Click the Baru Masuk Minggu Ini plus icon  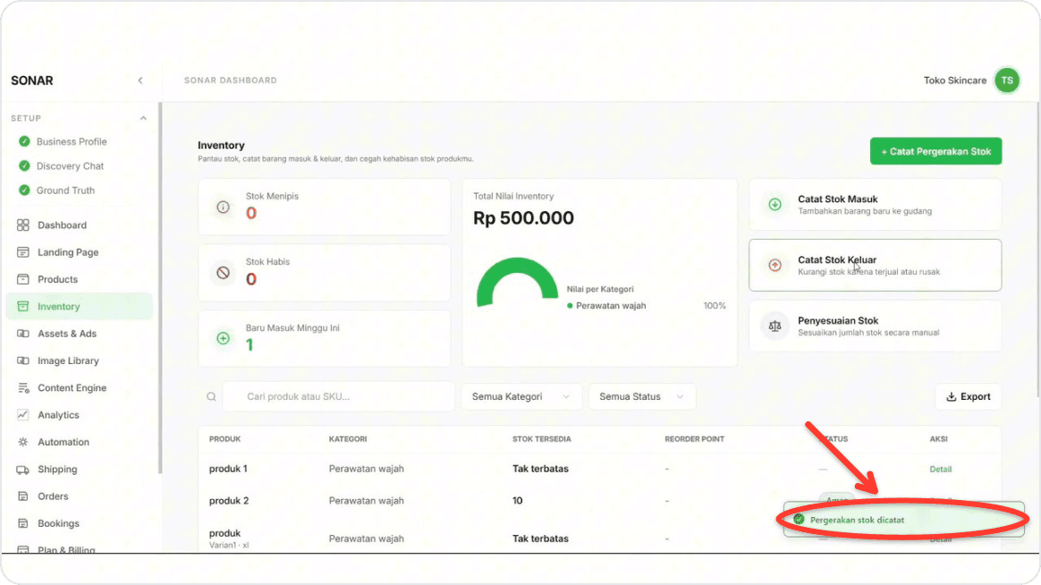pyautogui.click(x=223, y=339)
